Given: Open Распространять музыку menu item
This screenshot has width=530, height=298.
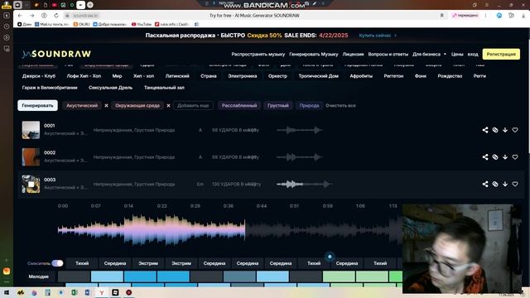Looking at the screenshot, I should coord(258,55).
